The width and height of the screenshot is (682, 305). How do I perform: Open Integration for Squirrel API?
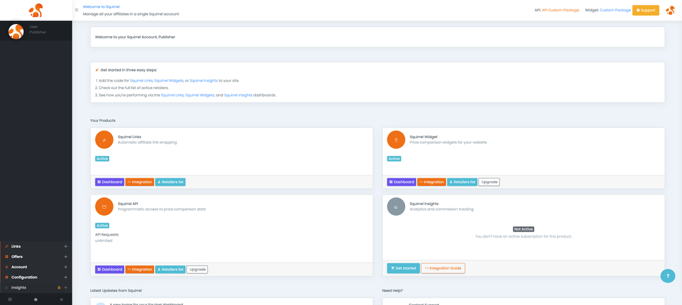(140, 270)
